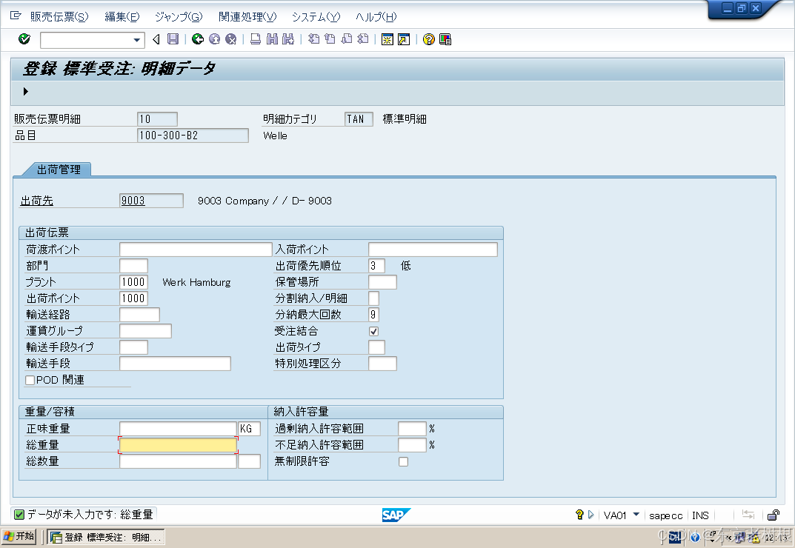Open the システム menu
795x548 pixels.
pos(316,17)
